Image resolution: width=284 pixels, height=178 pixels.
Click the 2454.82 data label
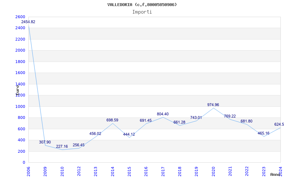(x=28, y=22)
